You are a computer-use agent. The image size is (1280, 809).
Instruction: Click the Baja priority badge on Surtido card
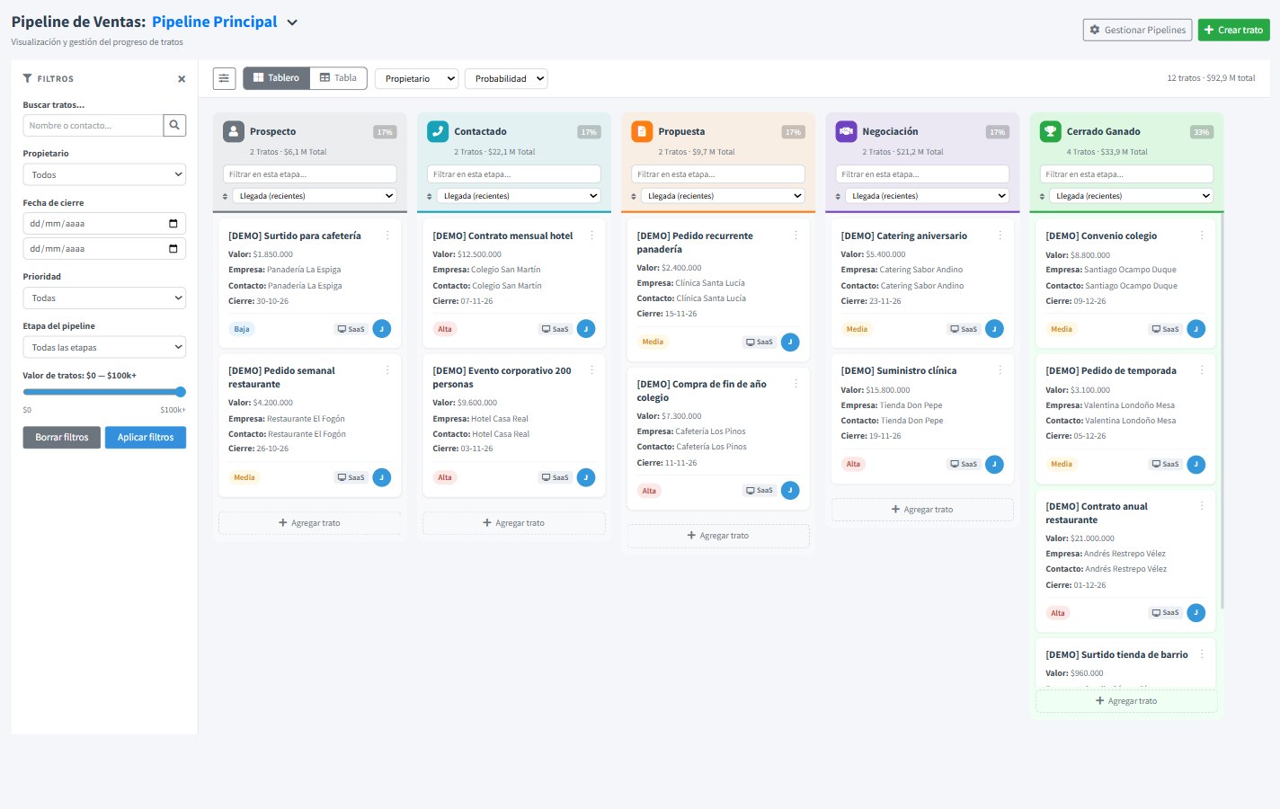pyautogui.click(x=242, y=329)
